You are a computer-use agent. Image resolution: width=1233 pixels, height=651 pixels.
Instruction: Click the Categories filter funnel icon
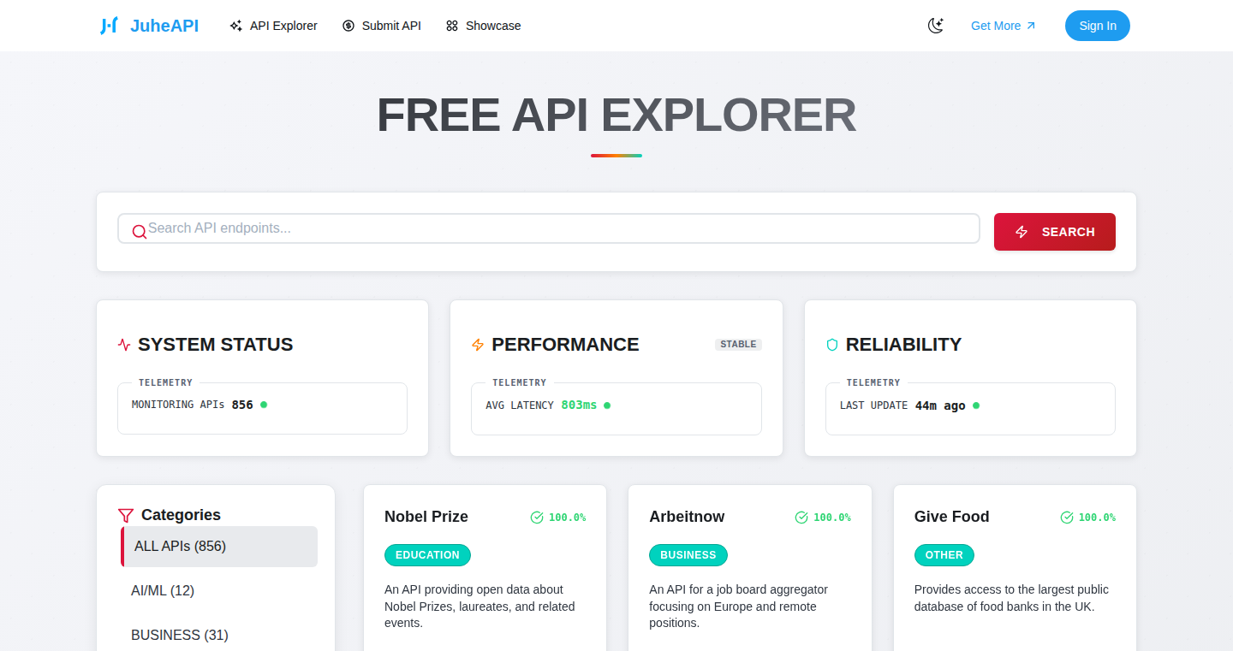[126, 515]
